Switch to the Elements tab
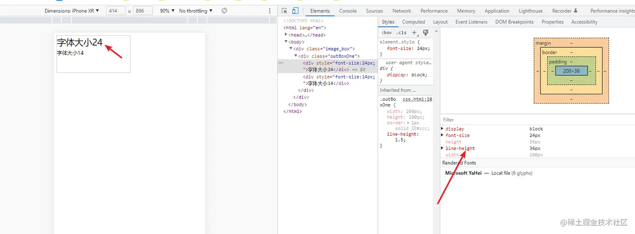Image resolution: width=635 pixels, height=234 pixels. (x=320, y=11)
